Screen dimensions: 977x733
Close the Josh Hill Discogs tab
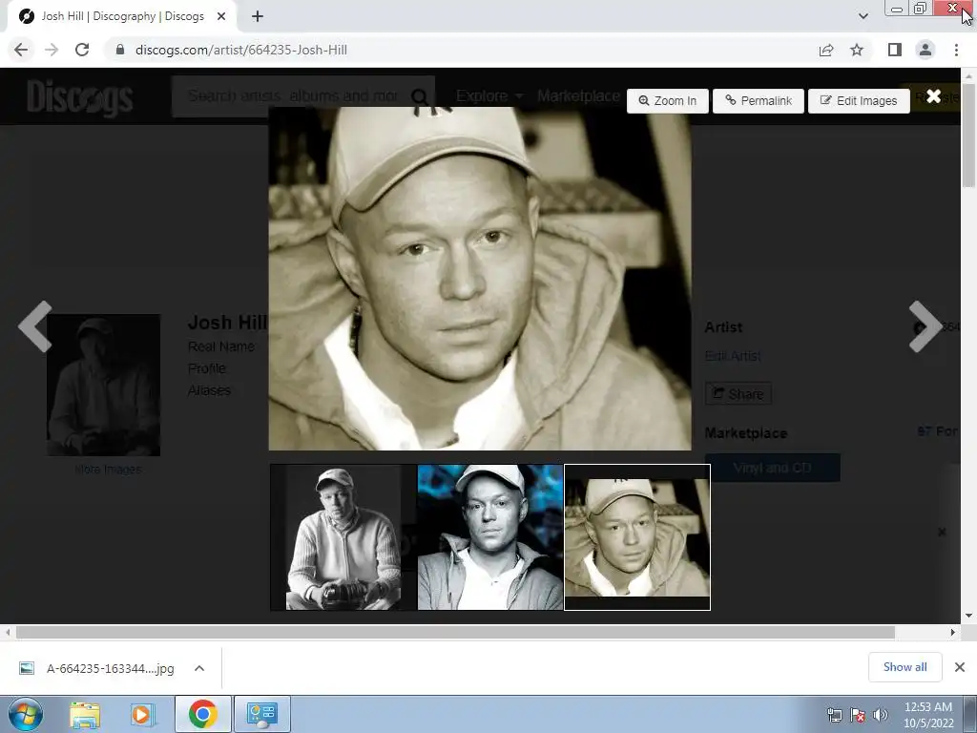(x=221, y=17)
